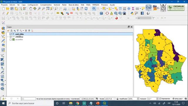Undock the Capas panel
The height and width of the screenshot is (106, 188).
[129, 27]
